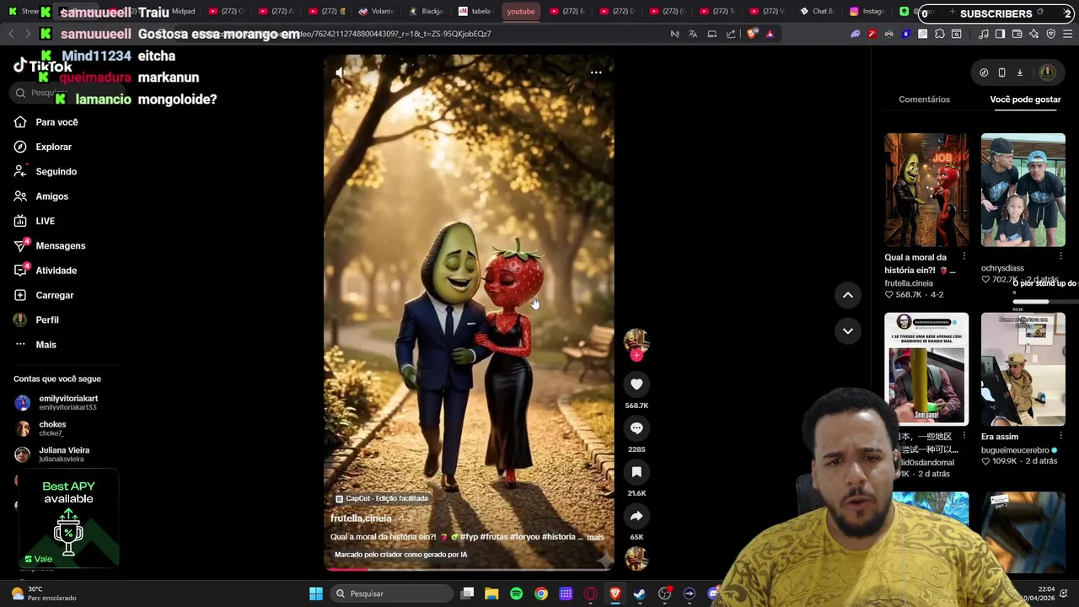
Task: Open the browser music note icon
Action: 983,34
